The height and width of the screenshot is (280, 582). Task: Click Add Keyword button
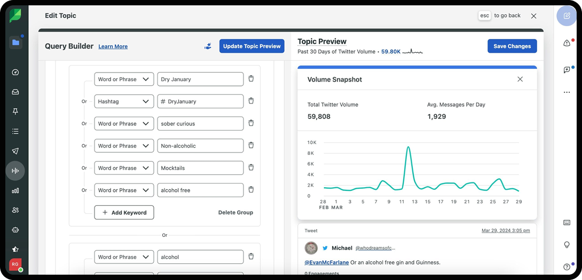click(124, 212)
